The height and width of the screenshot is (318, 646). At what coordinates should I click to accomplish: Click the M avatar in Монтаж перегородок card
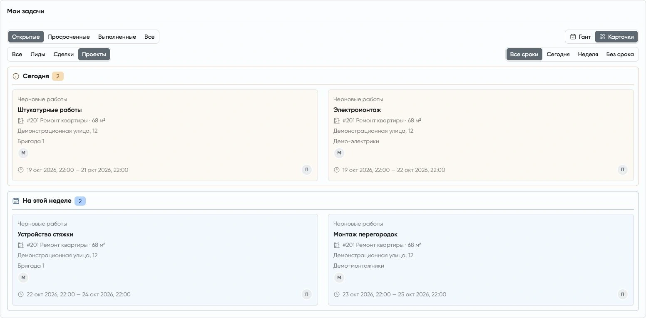click(x=339, y=278)
